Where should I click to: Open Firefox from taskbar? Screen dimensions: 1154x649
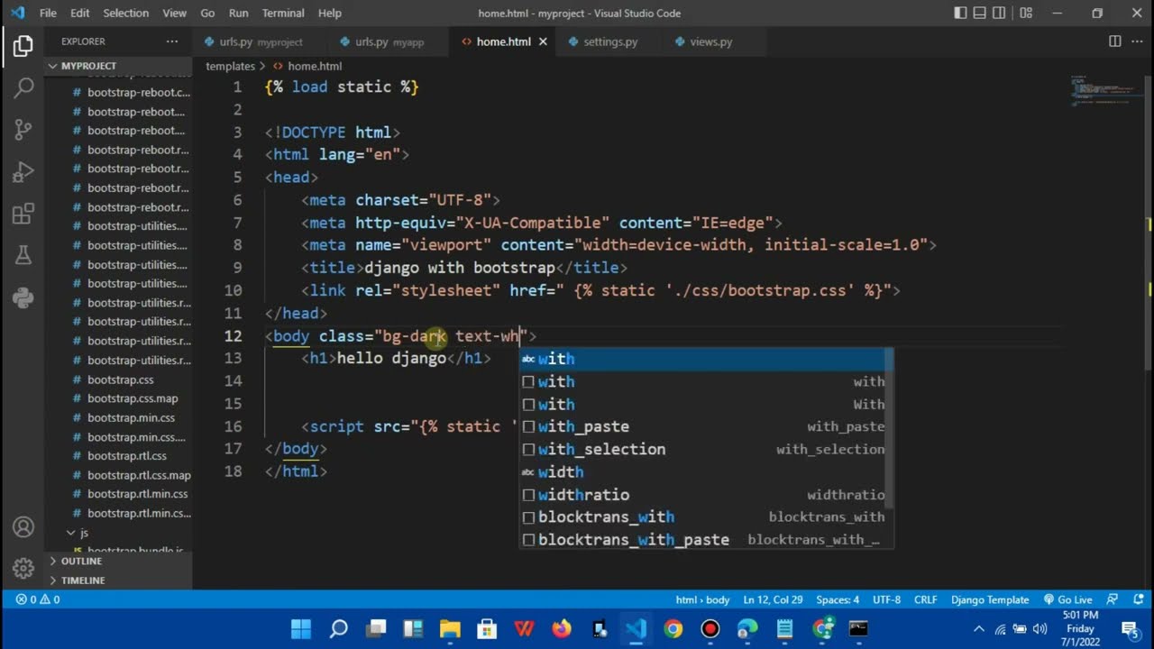coord(562,628)
